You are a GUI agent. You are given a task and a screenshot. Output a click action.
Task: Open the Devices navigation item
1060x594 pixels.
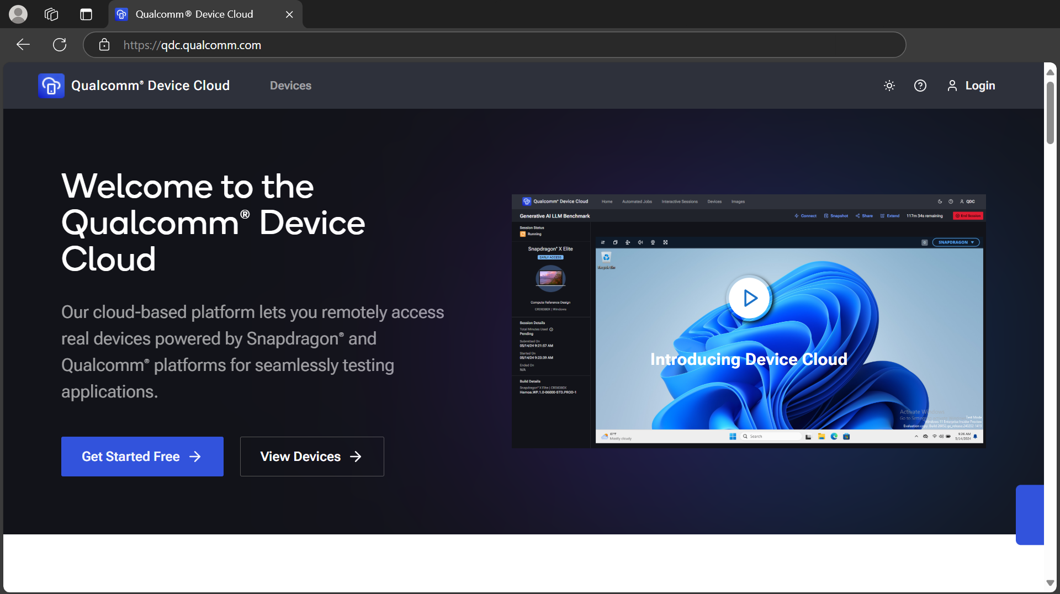[290, 86]
